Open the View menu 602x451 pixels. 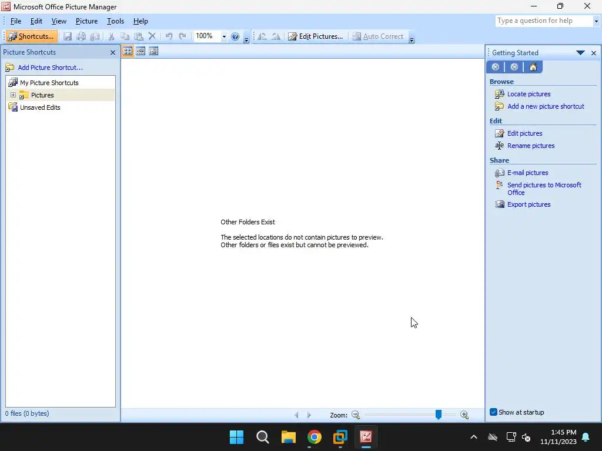click(x=59, y=21)
